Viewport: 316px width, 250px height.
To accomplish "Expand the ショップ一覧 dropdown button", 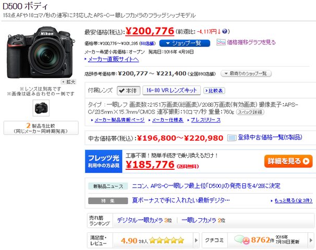I will 185,43.
